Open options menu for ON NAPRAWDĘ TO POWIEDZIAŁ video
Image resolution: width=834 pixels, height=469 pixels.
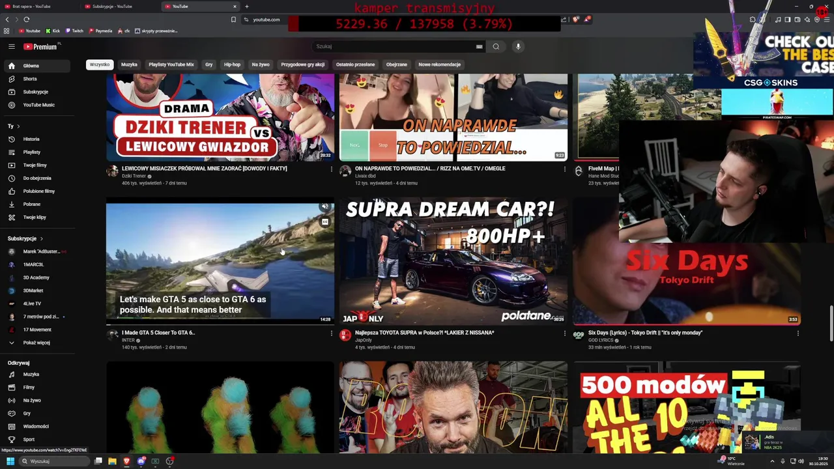(x=564, y=169)
